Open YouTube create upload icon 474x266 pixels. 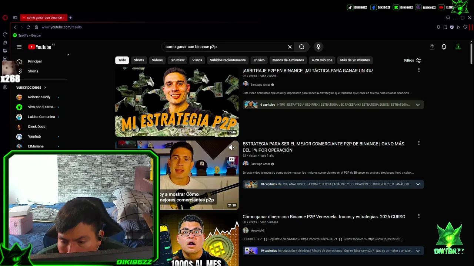432,47
